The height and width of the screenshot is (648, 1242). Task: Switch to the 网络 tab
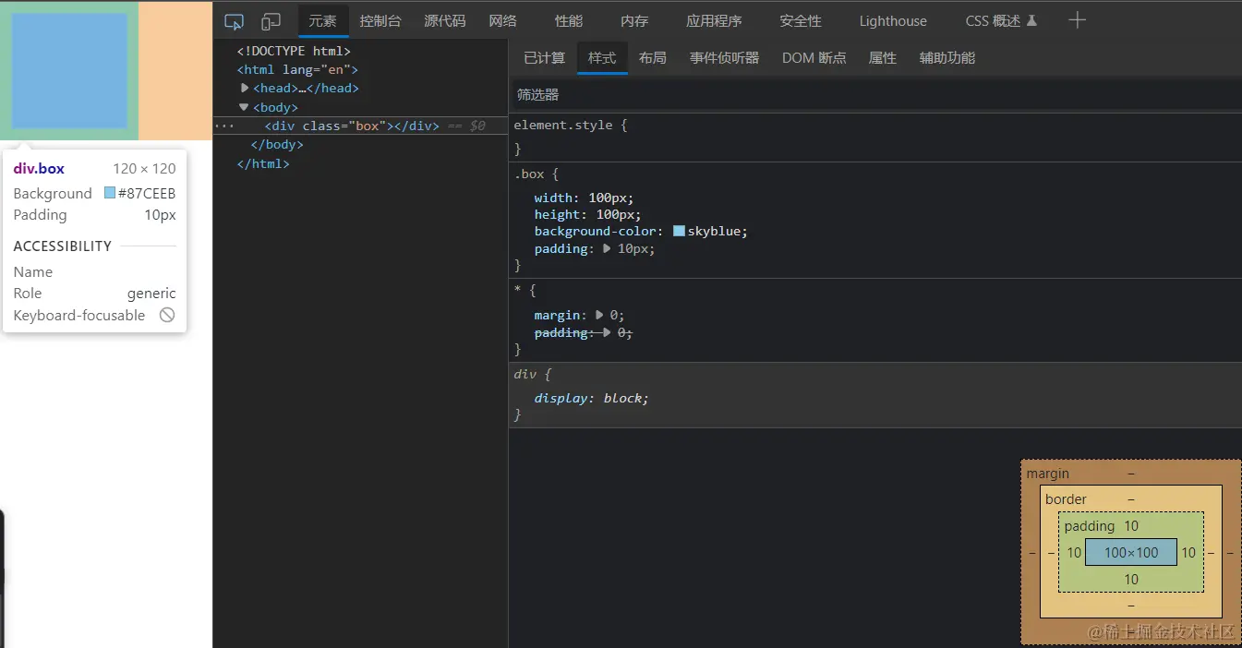502,20
